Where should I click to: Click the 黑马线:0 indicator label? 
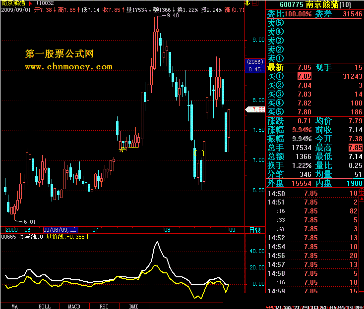click(31, 237)
